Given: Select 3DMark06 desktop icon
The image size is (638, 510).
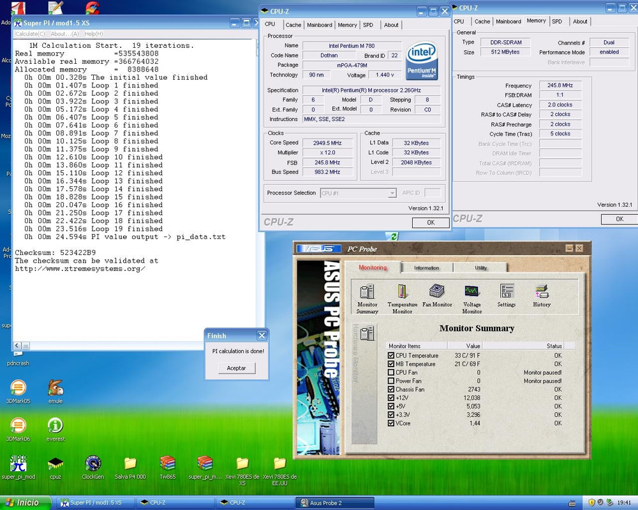Looking at the screenshot, I should point(19,430).
